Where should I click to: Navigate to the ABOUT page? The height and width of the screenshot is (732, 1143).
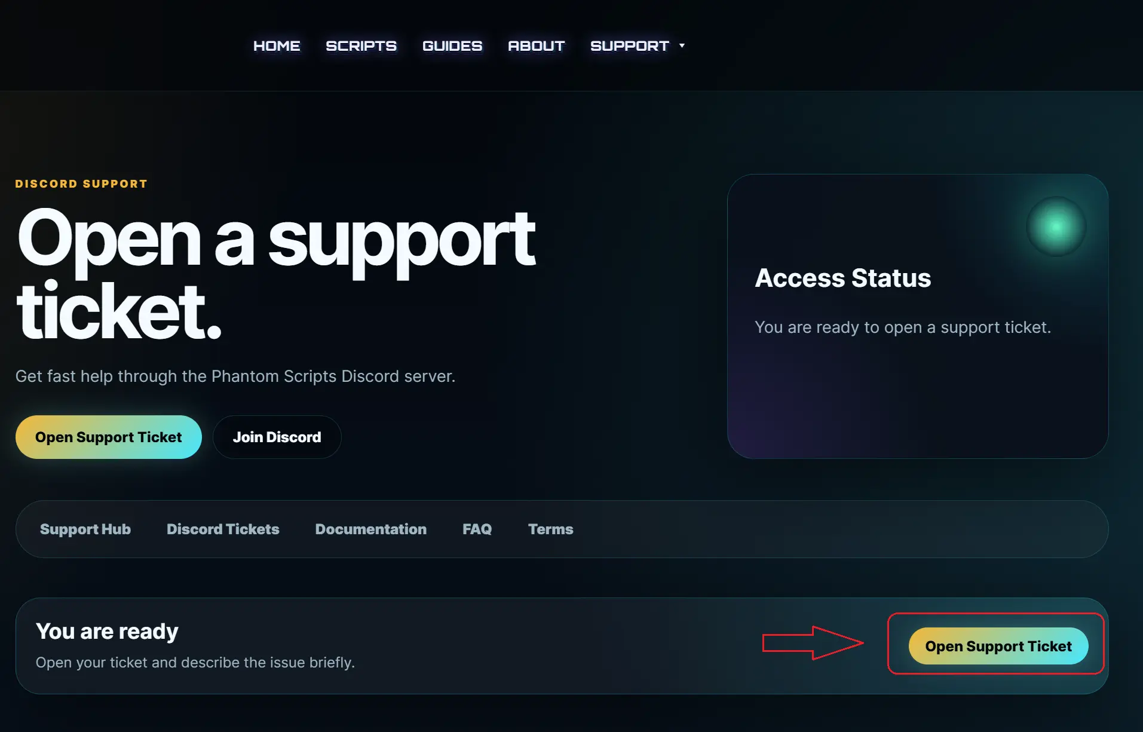pos(536,46)
